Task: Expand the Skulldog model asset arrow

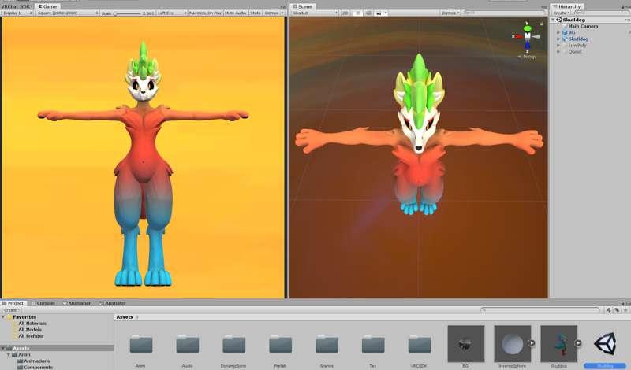Action: [x=578, y=343]
